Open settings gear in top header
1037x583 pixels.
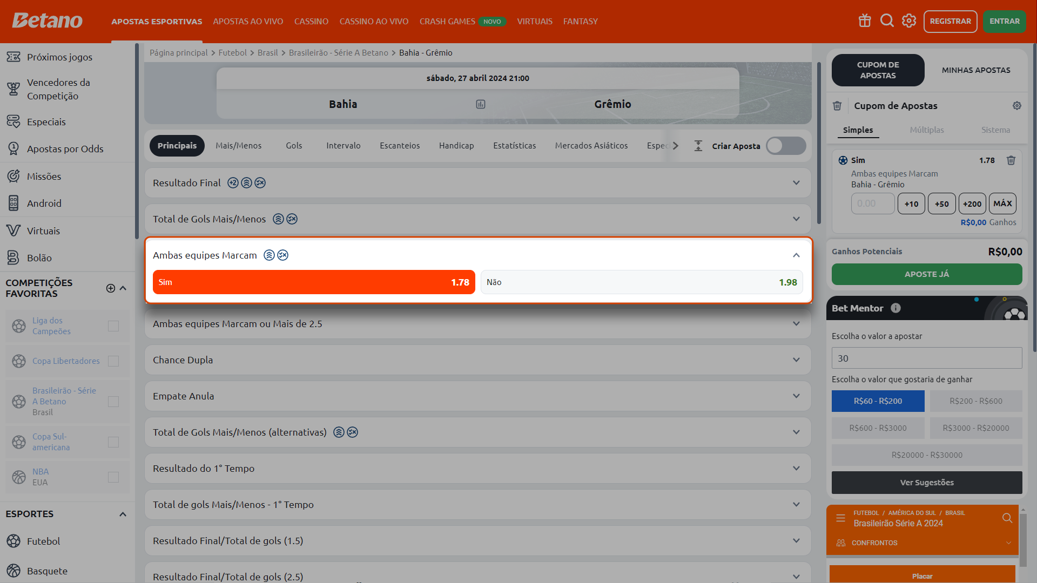(909, 21)
